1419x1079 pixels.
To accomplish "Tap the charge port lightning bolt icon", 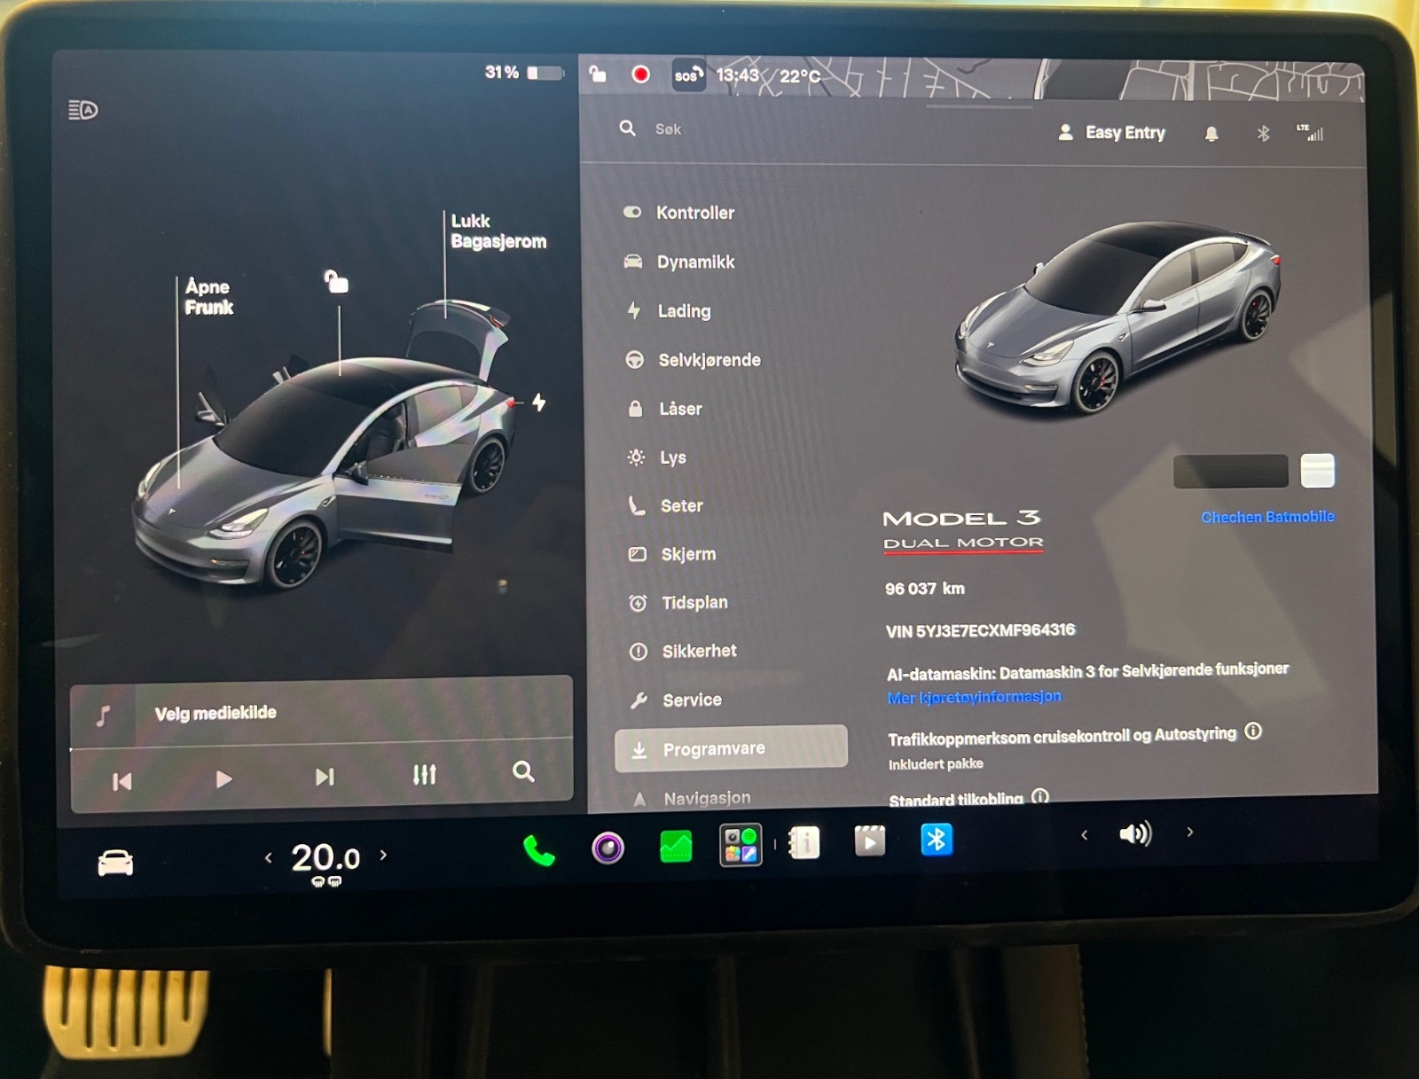I will pyautogui.click(x=538, y=403).
